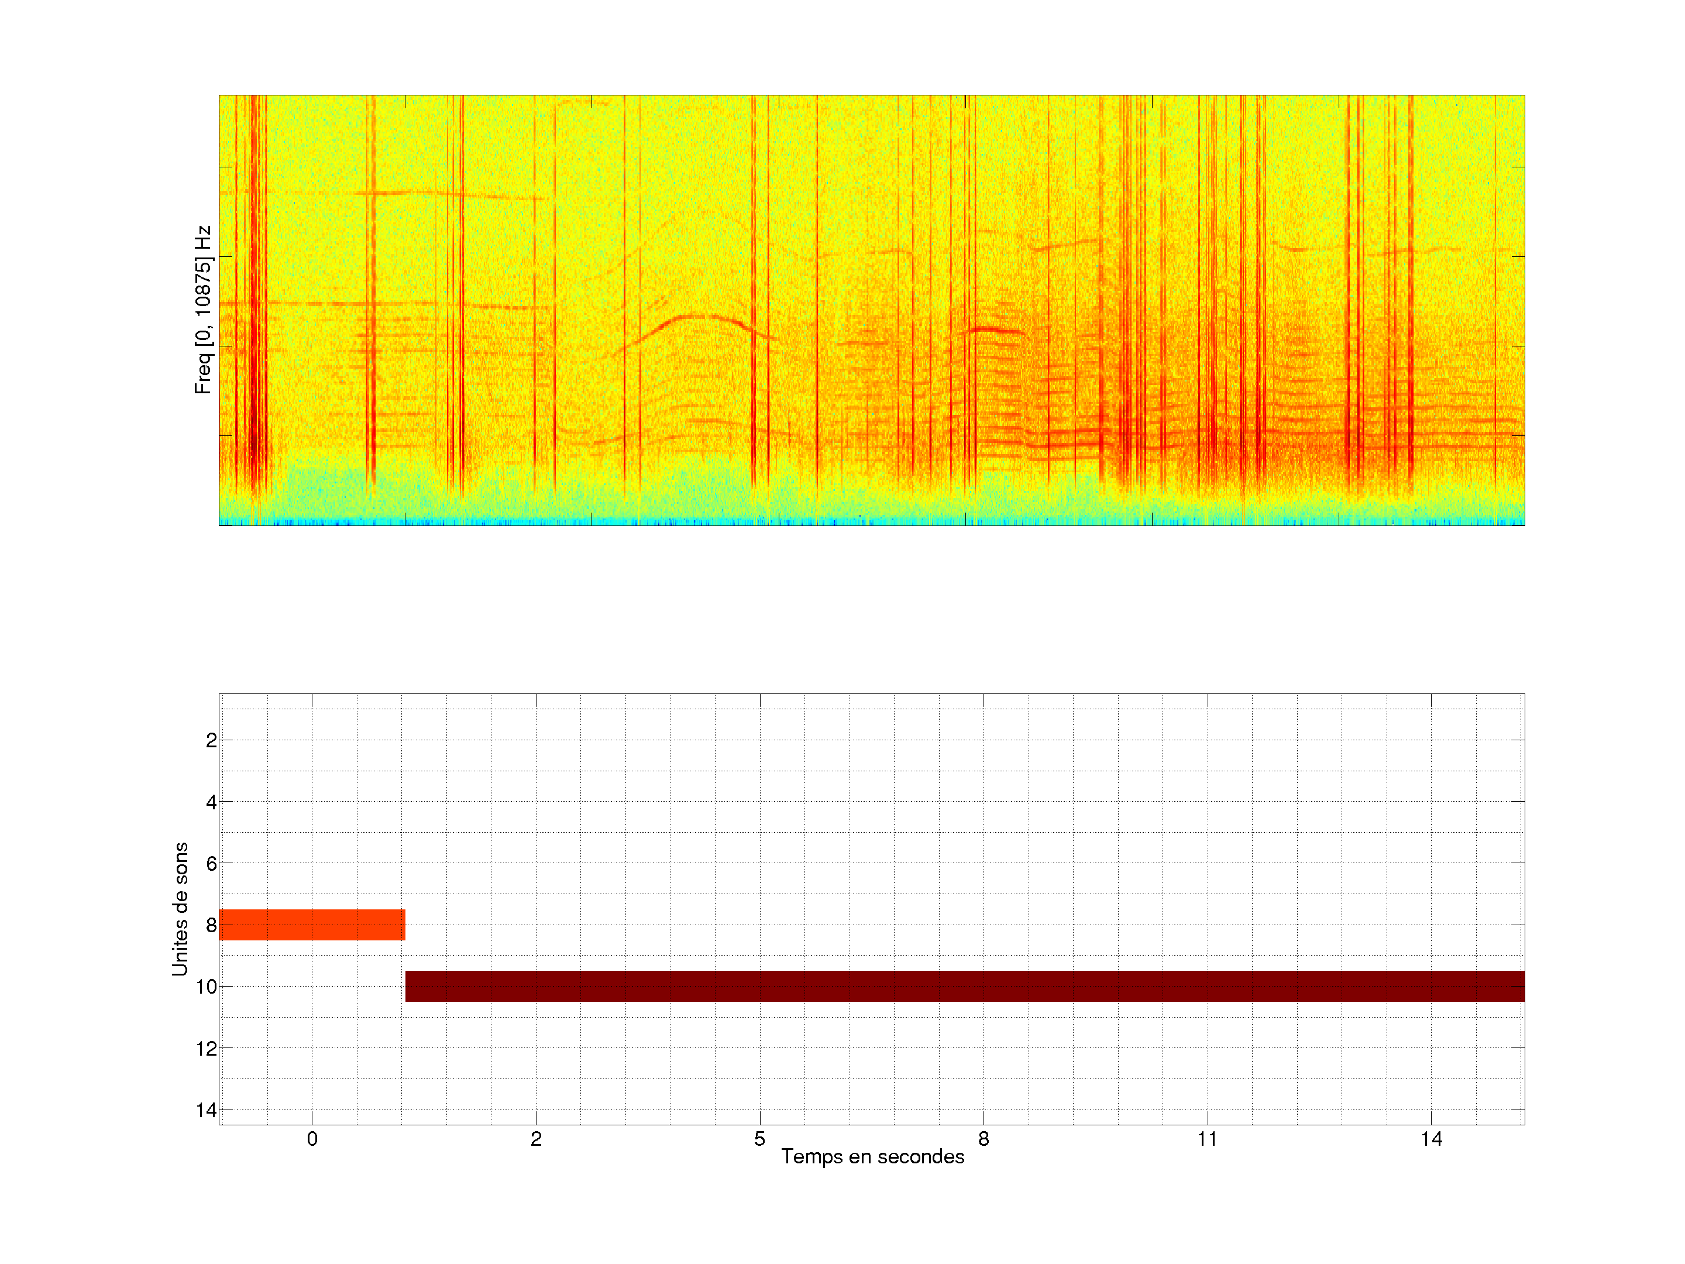This screenshot has width=1685, height=1264.
Task: Click the 'Unites de sons' axis label
Action: point(180,909)
